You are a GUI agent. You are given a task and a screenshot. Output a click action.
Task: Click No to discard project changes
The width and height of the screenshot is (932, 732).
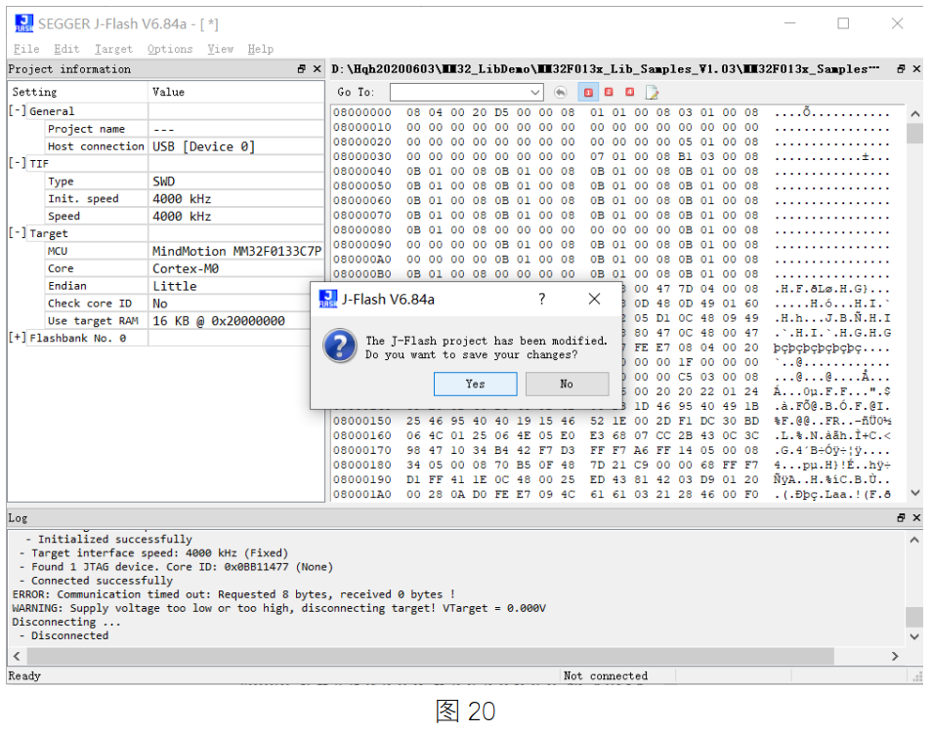tap(567, 384)
